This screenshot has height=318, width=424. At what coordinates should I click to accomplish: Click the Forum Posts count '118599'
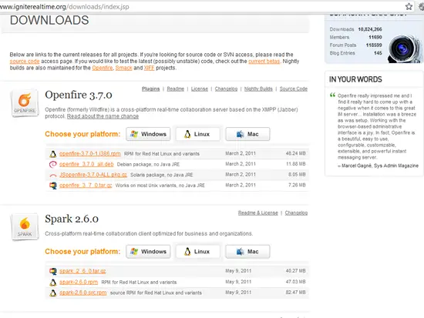374,45
